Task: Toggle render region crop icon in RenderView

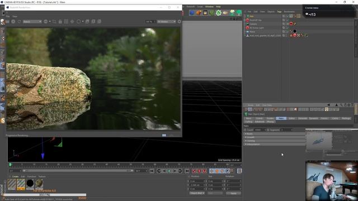Action: point(54,21)
